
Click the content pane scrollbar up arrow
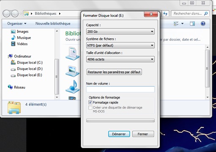pos(208,47)
